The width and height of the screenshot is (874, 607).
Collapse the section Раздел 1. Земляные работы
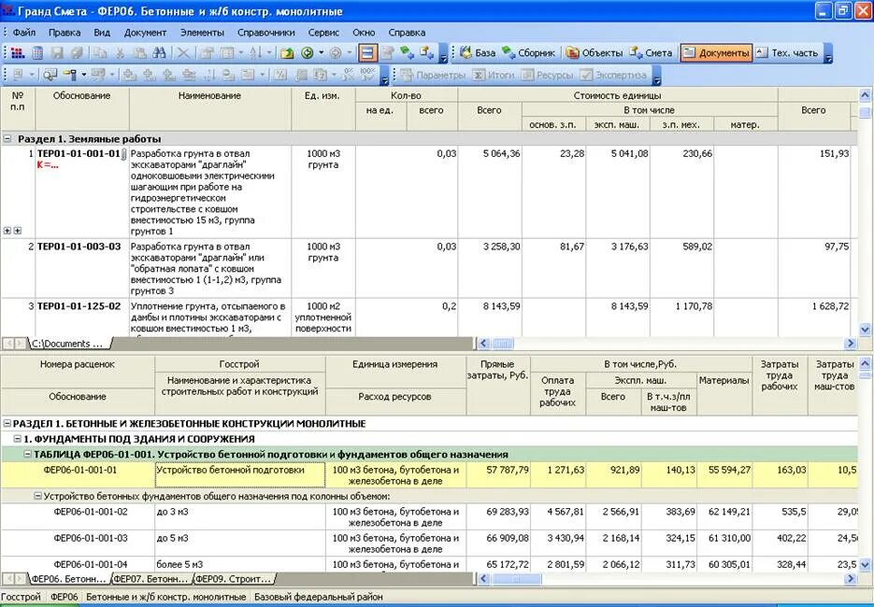(x=7, y=138)
